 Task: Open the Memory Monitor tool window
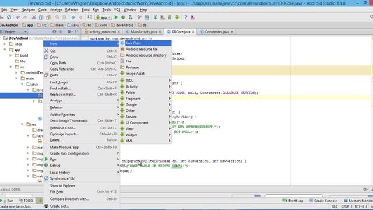[x=359, y=201]
